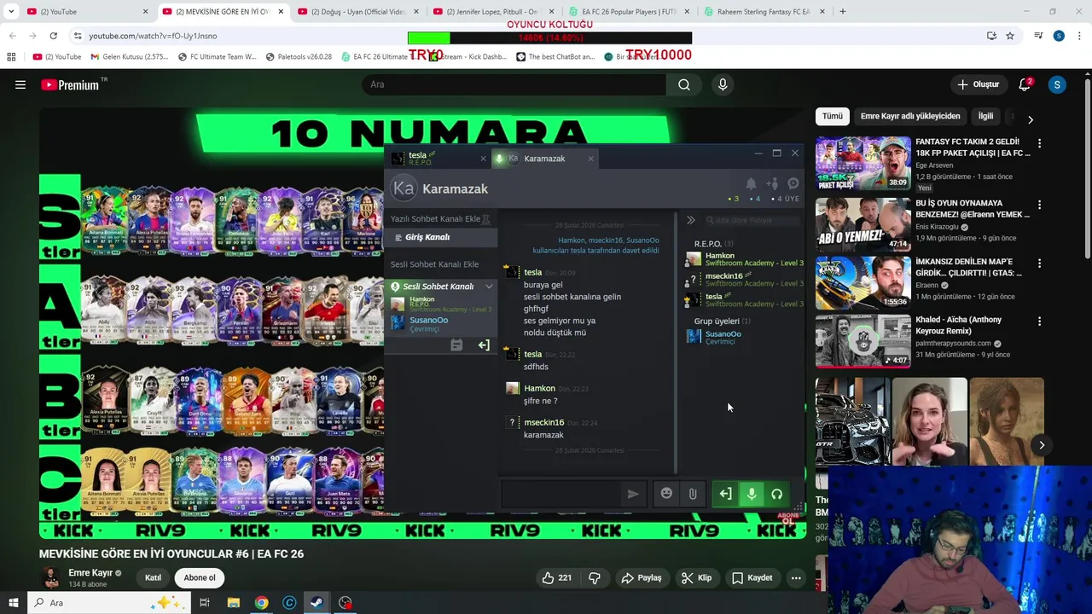Click the YouTube search magnifier button
This screenshot has height=614, width=1092.
click(x=684, y=84)
